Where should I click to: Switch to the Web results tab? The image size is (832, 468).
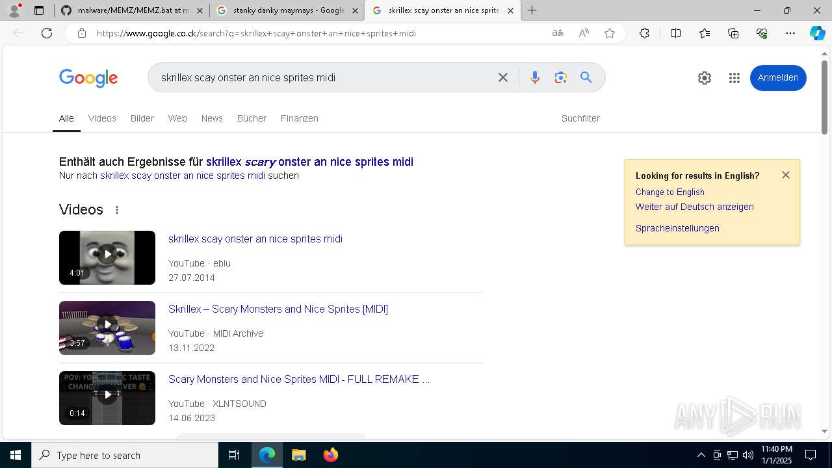(x=177, y=118)
